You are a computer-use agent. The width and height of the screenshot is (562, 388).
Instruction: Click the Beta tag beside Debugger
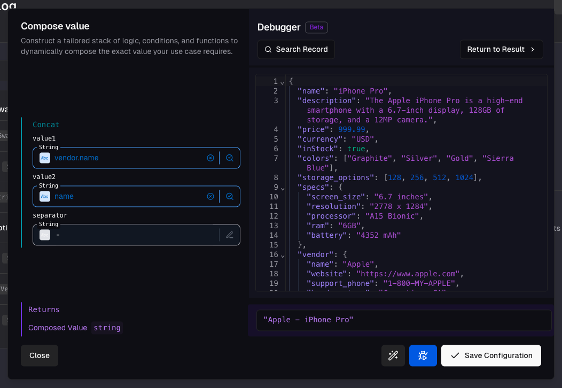316,27
